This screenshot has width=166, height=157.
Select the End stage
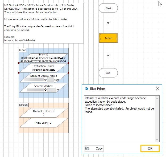108,73
